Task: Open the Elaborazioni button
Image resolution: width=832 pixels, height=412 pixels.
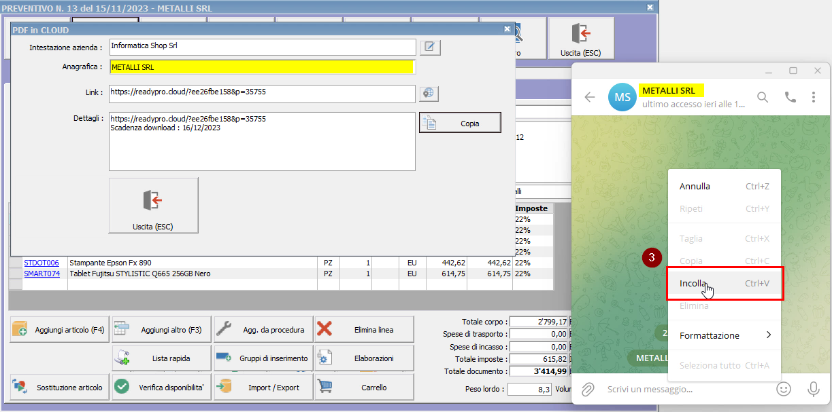Action: click(x=364, y=358)
